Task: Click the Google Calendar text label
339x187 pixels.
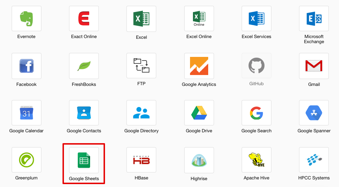Action: coord(27,131)
